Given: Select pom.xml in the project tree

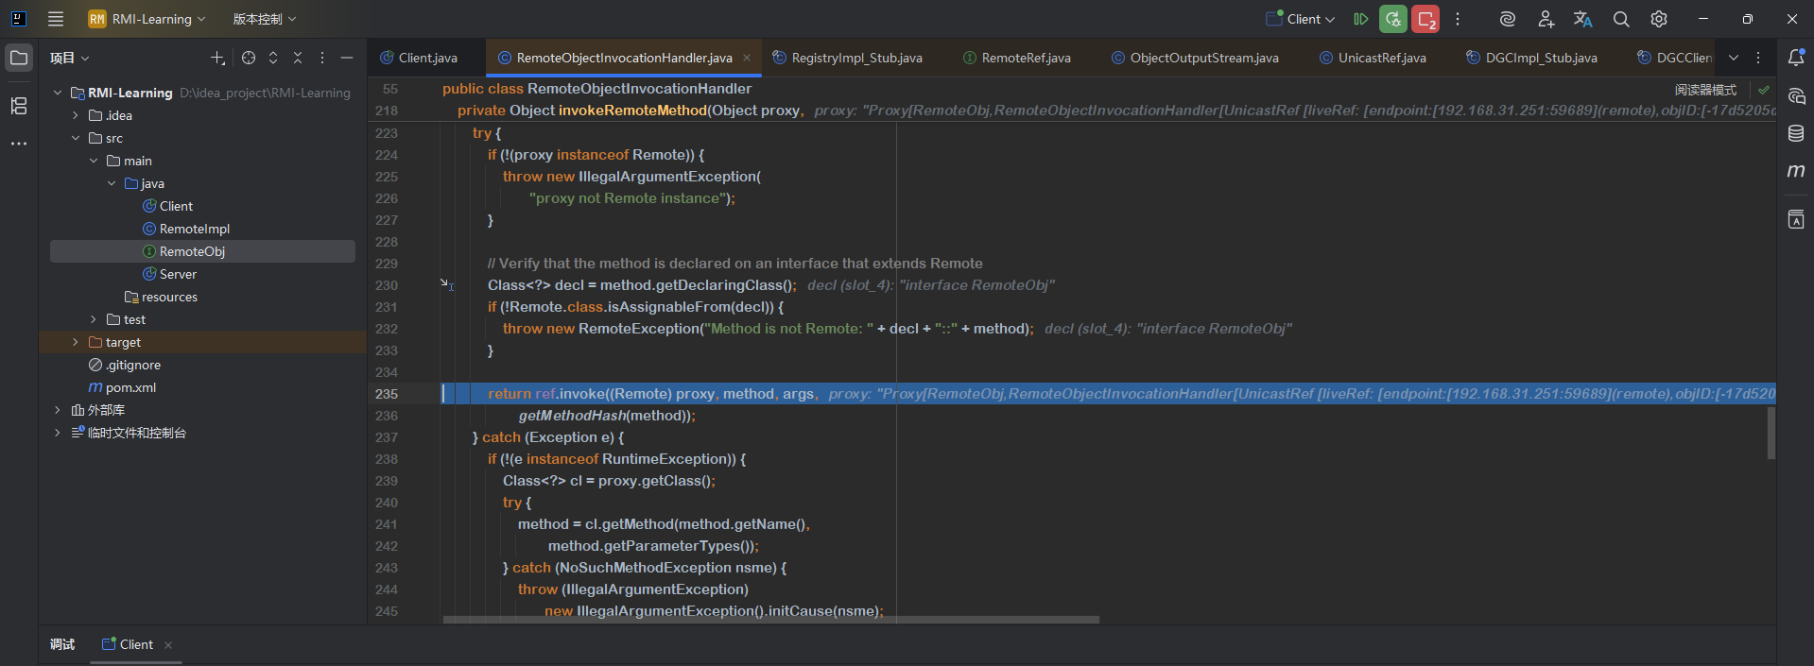Looking at the screenshot, I should pos(130,387).
